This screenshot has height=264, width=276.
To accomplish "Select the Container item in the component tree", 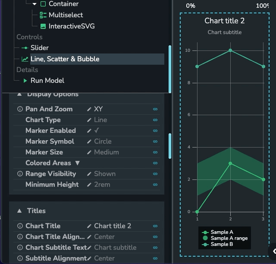I will [63, 4].
